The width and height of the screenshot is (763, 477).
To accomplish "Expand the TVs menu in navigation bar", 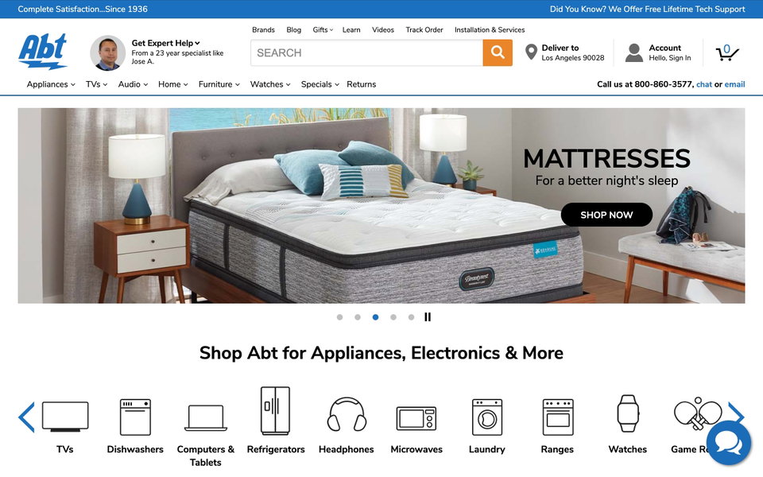I will click(x=96, y=84).
